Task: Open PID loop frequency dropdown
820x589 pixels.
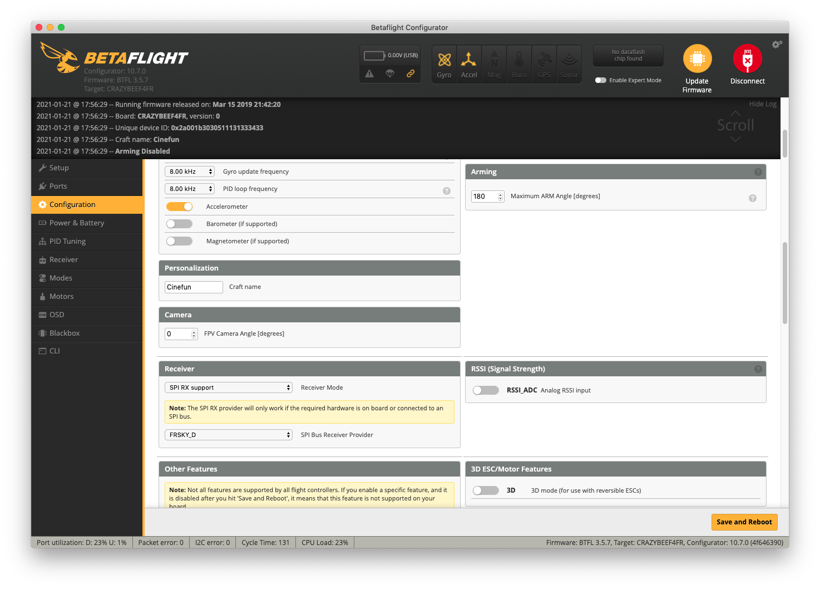Action: [190, 189]
